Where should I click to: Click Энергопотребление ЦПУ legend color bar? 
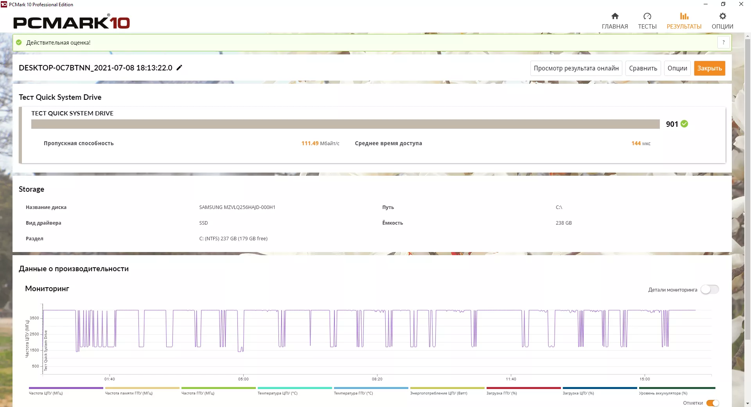[x=447, y=388]
